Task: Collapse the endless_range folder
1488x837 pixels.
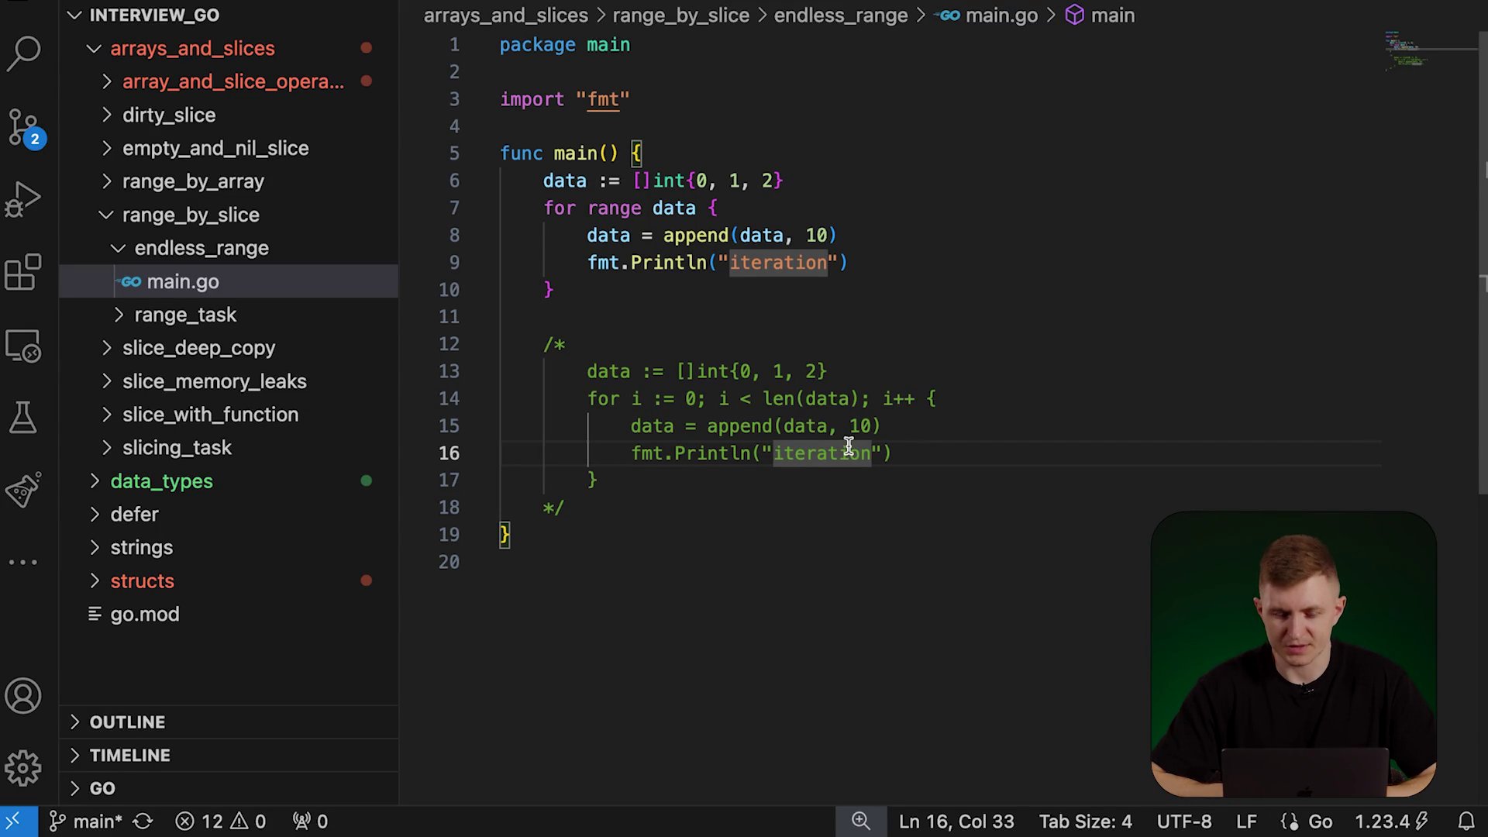Action: coord(118,248)
